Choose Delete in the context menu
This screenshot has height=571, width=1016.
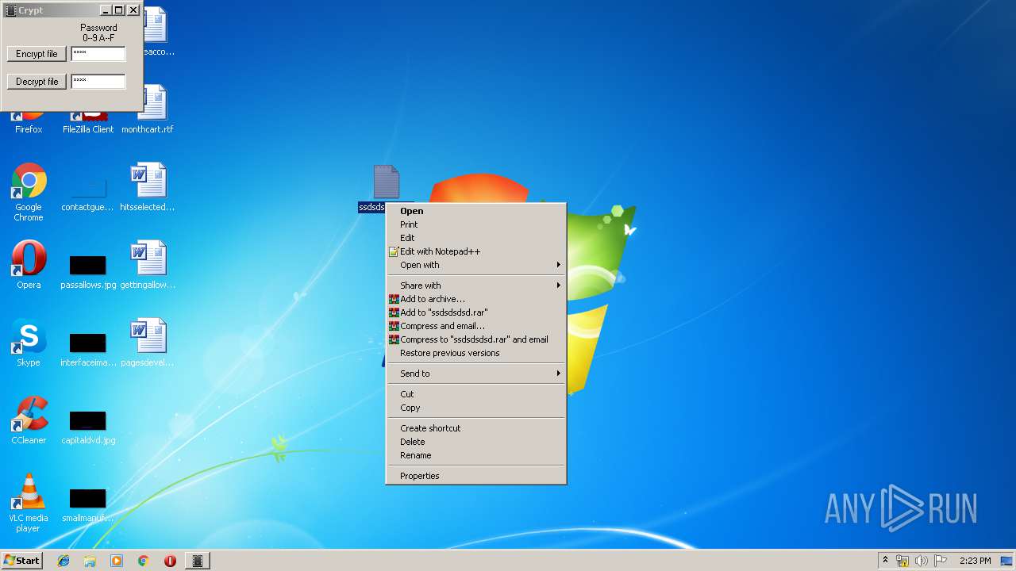[x=476, y=442]
